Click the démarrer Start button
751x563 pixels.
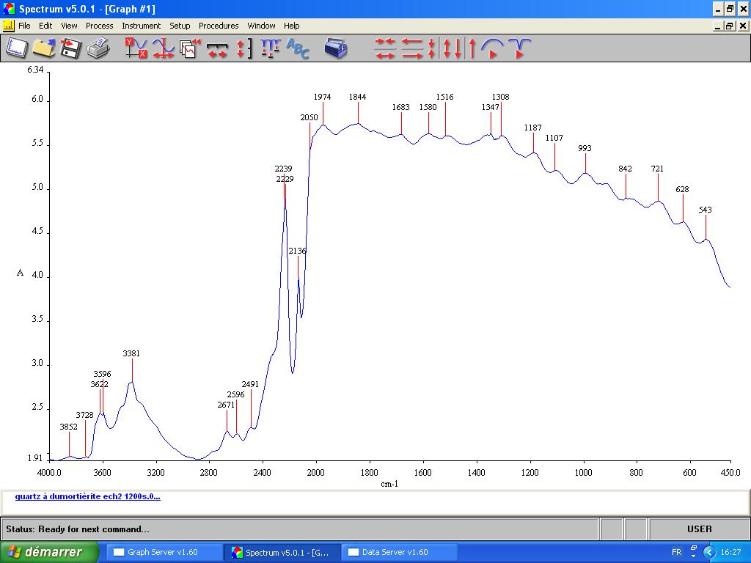point(50,552)
